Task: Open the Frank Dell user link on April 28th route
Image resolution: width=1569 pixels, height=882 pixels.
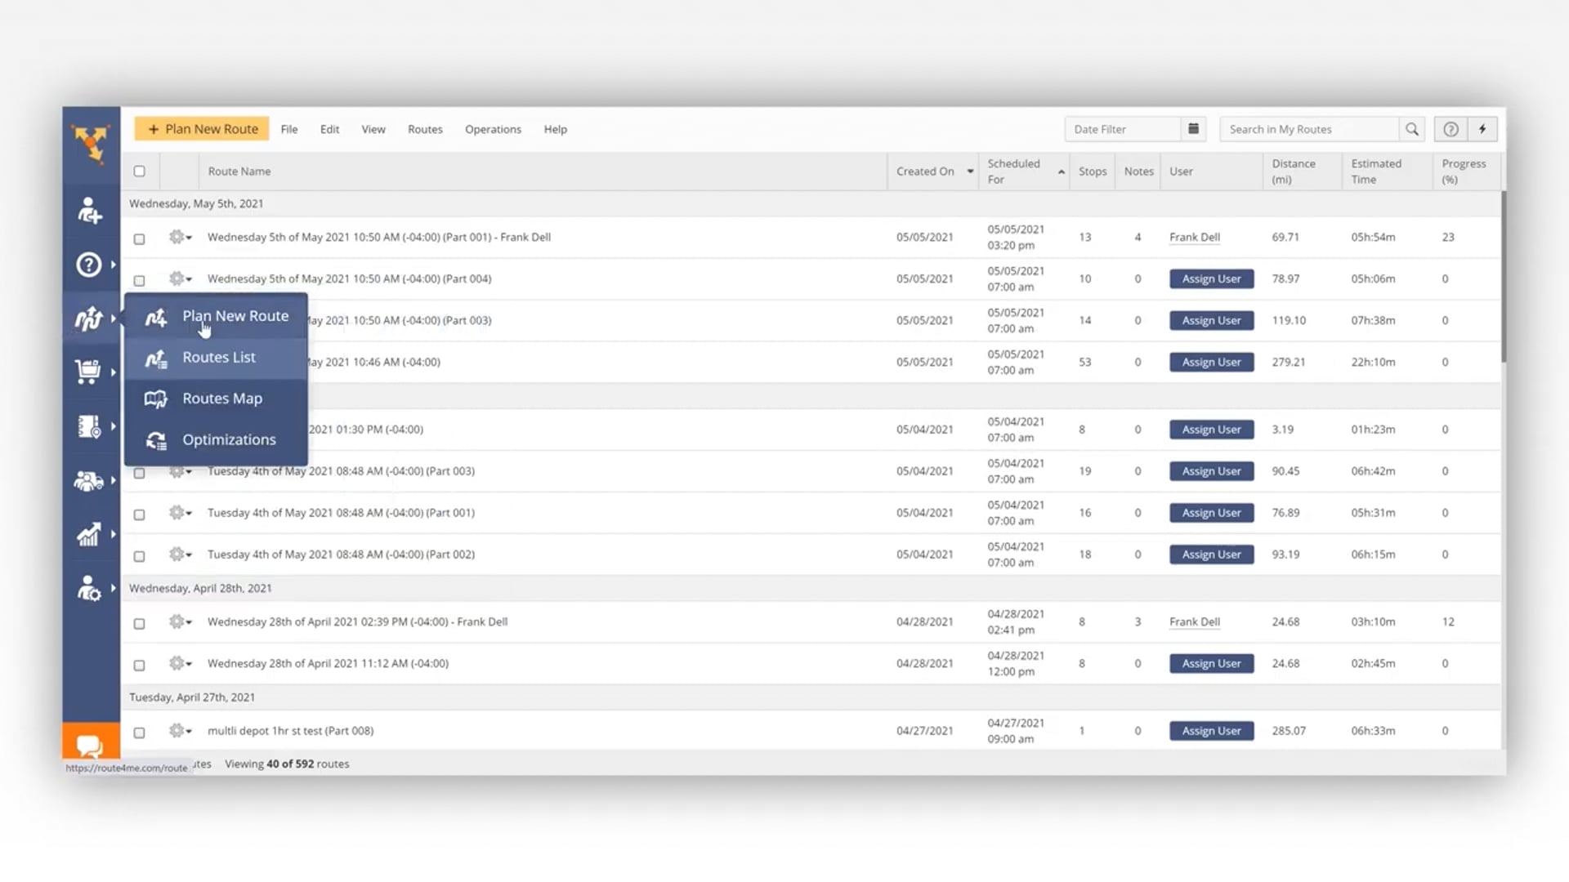Action: (1194, 621)
